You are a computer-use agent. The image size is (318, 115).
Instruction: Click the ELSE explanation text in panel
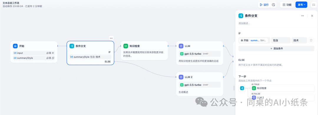261,65
